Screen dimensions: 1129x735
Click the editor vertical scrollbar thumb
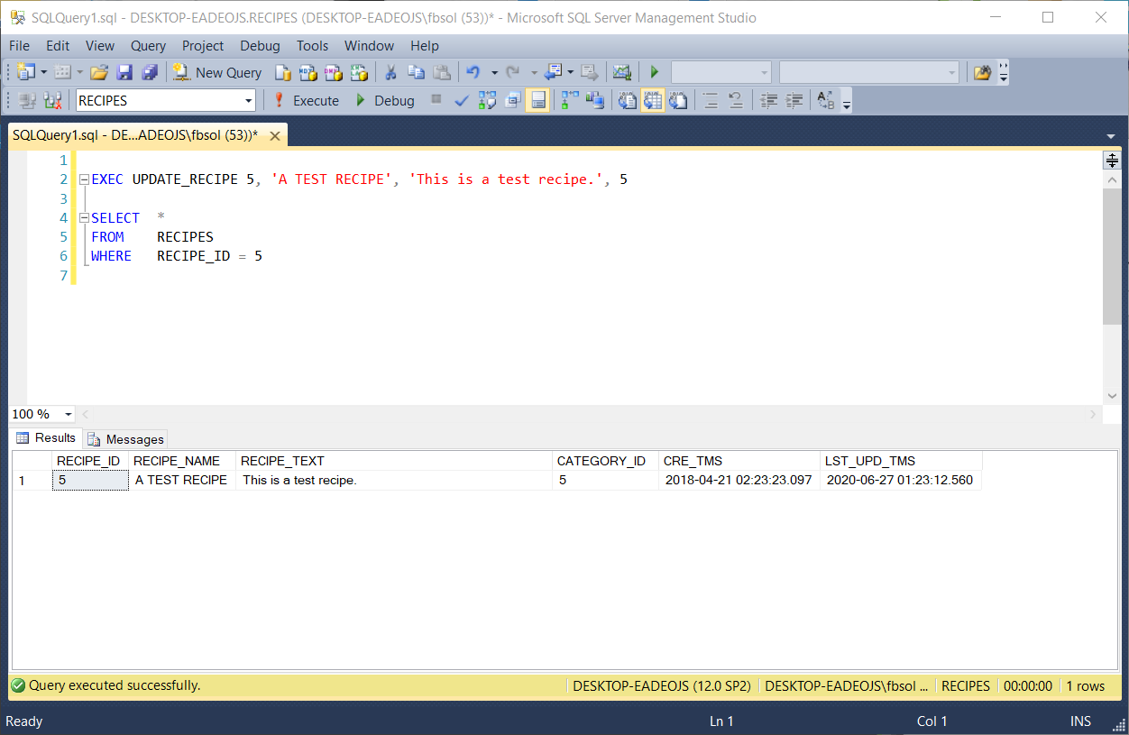pyautogui.click(x=1112, y=257)
